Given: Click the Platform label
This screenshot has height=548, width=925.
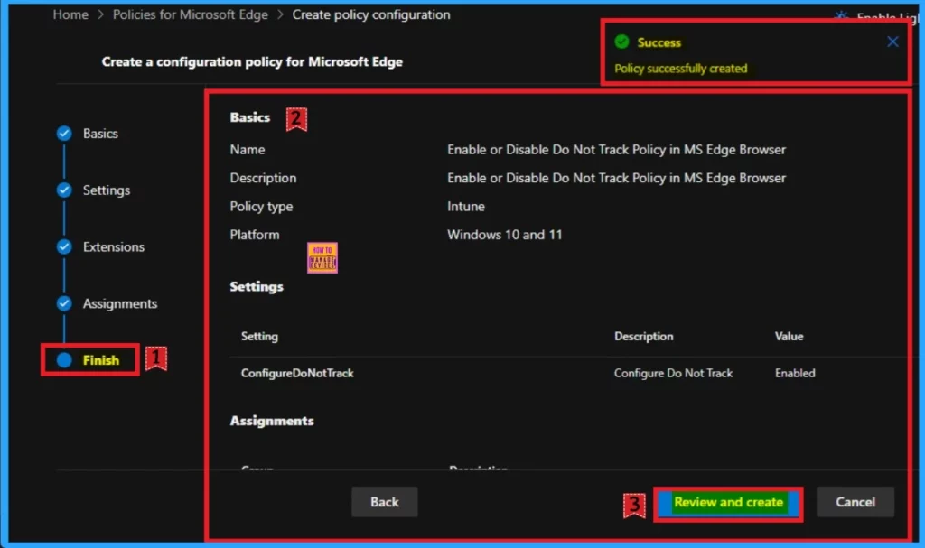Looking at the screenshot, I should pyautogui.click(x=255, y=235).
